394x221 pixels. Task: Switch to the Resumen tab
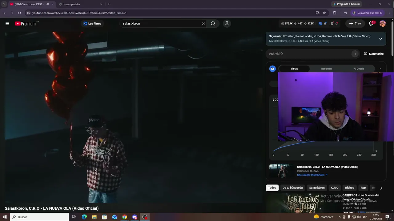tap(326, 69)
